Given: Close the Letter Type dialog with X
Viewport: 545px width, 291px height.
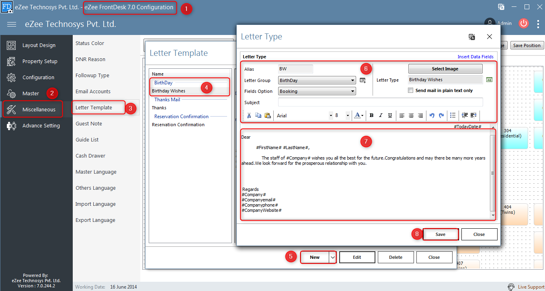Looking at the screenshot, I should pyautogui.click(x=489, y=37).
